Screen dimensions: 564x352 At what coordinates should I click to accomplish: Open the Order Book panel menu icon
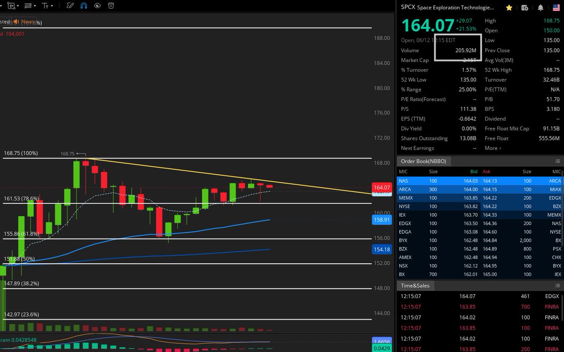557,161
